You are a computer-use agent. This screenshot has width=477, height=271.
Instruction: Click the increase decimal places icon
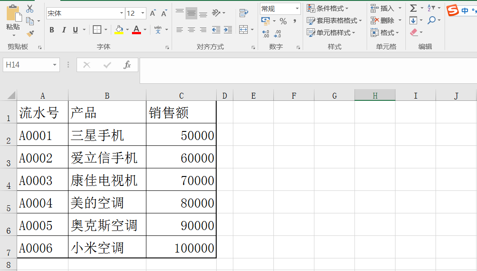coord(266,33)
